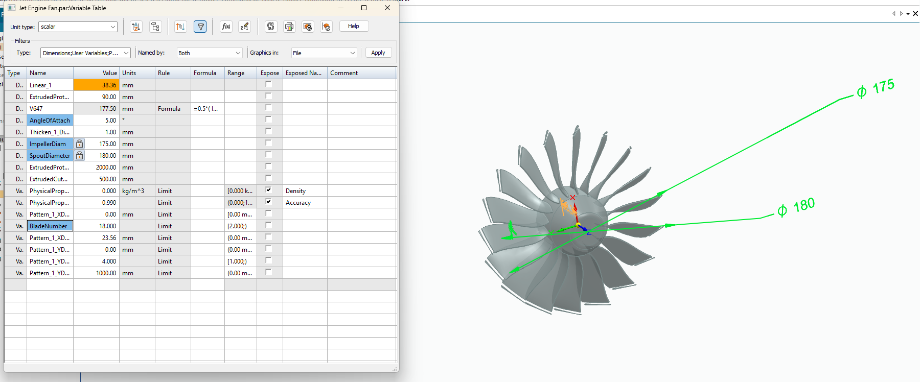The image size is (920, 382).
Task: Uncheck Expose box for Density row
Action: (268, 190)
